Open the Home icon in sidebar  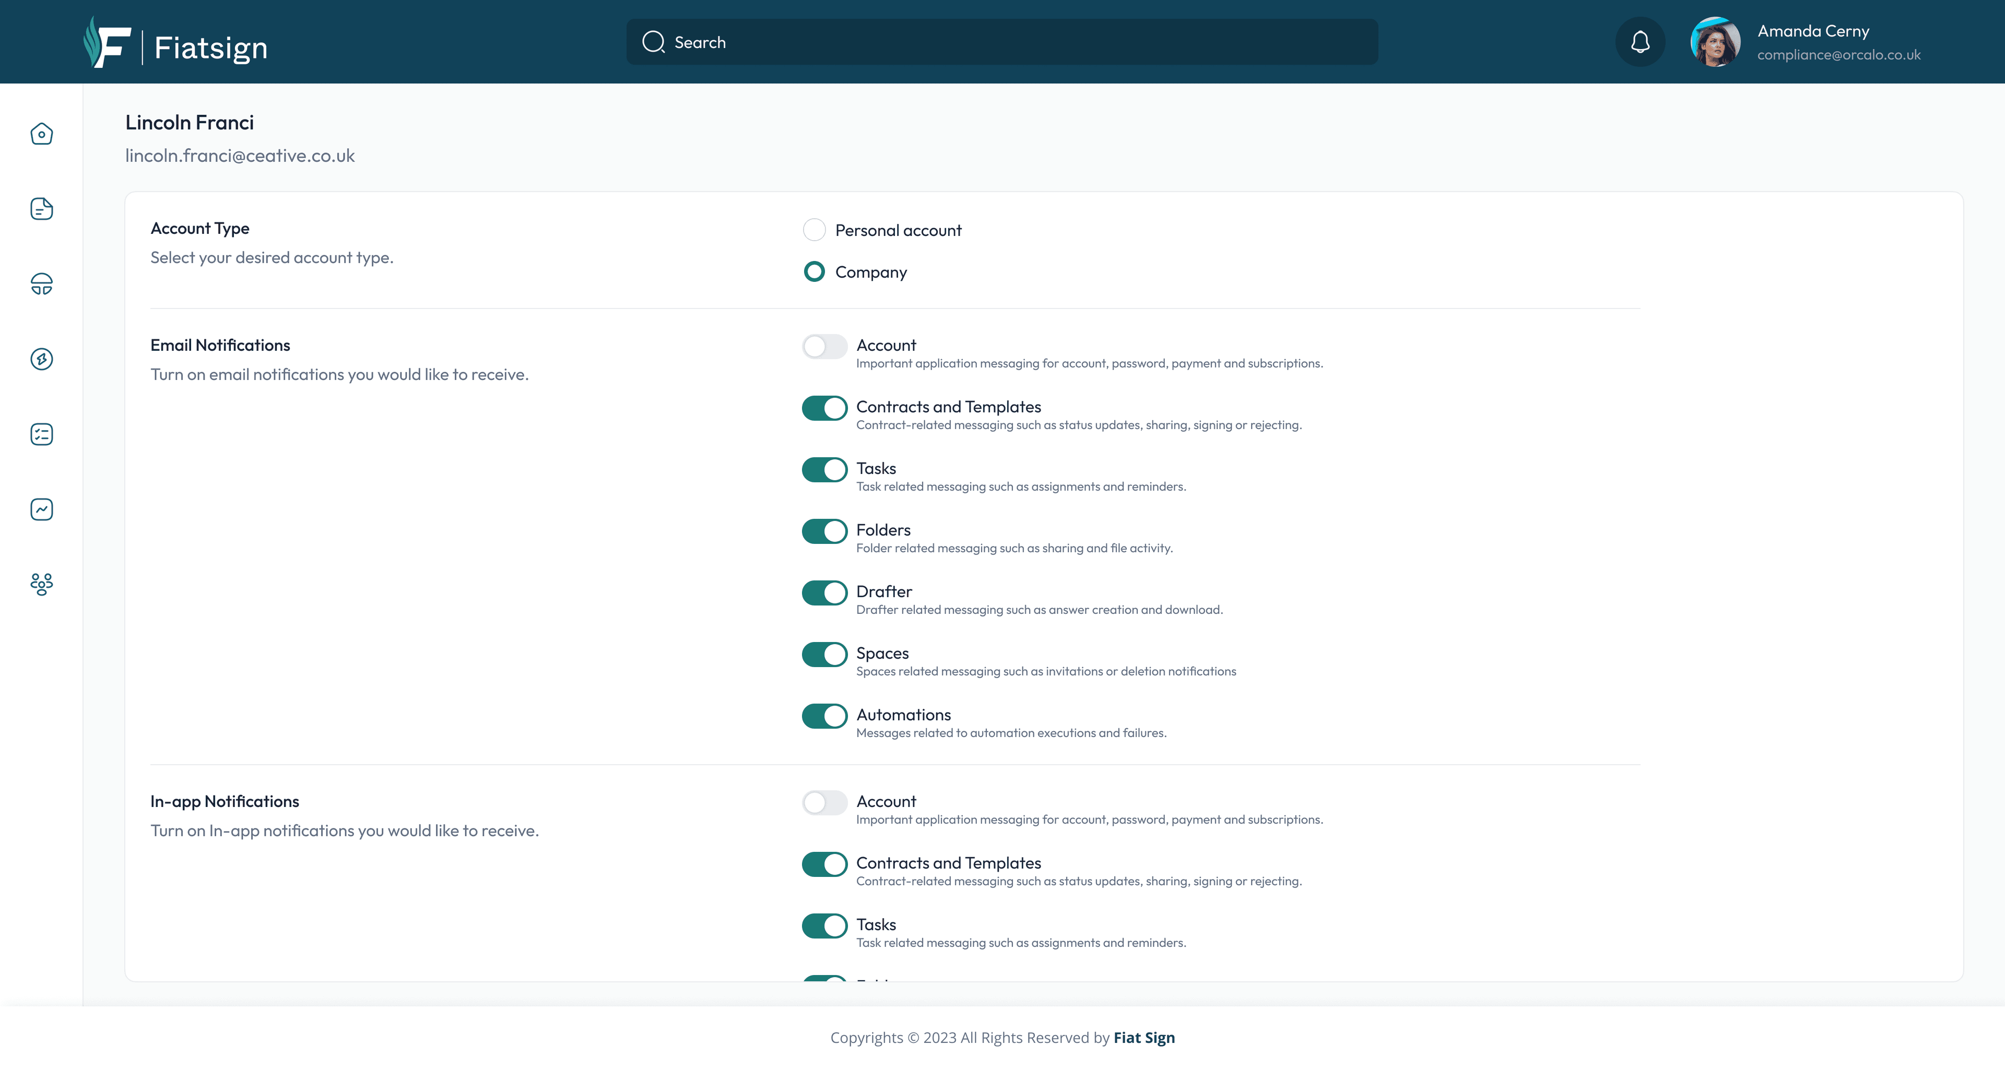point(41,134)
